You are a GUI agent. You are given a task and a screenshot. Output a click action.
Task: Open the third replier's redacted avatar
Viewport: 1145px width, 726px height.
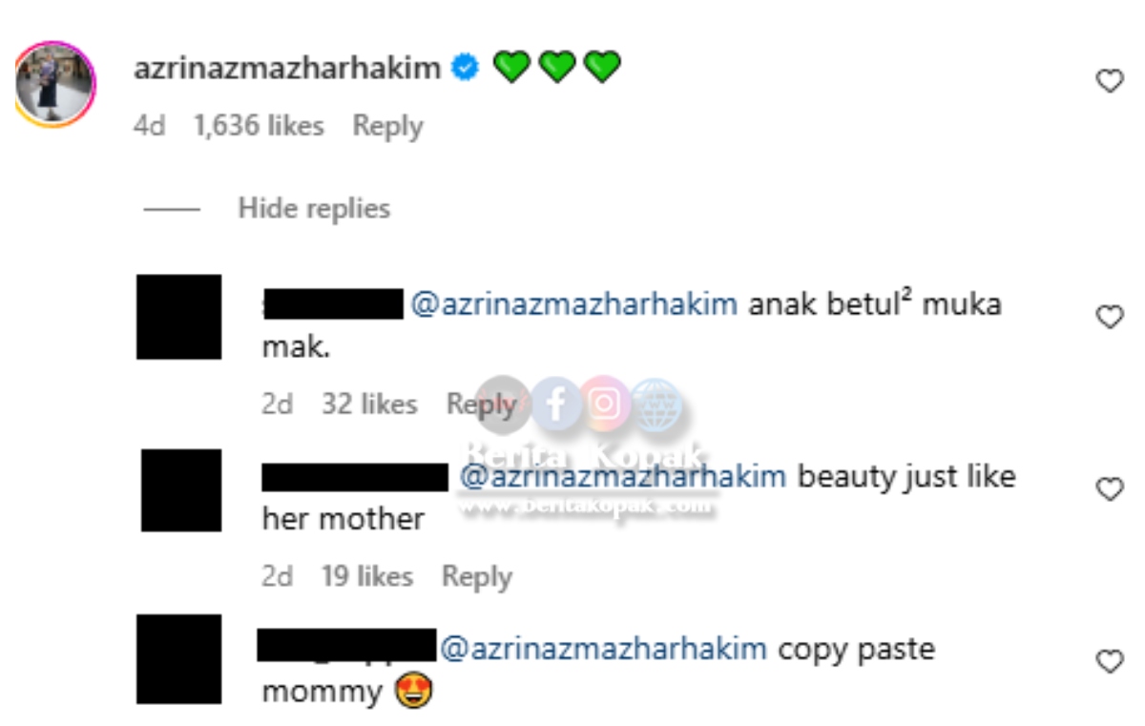[x=178, y=659]
